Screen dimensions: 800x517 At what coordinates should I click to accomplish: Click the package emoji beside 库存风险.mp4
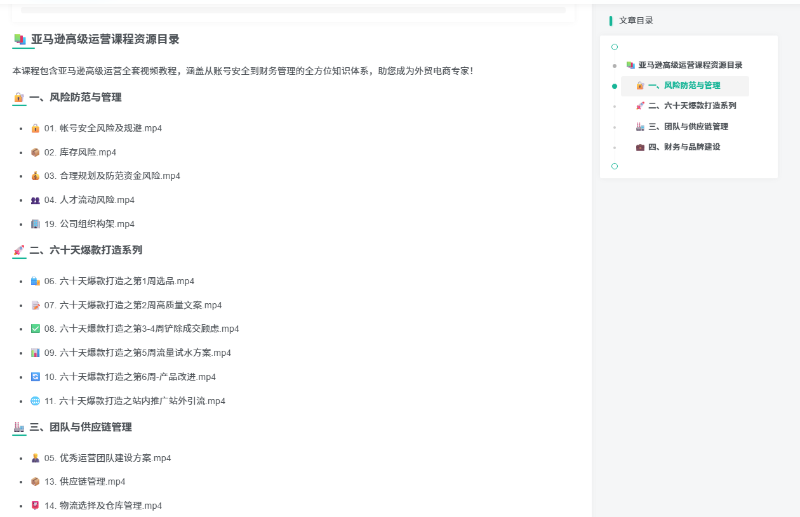click(x=36, y=153)
